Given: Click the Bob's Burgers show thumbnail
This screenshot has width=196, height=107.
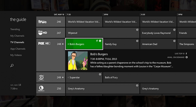Looking at the screenshot, I should [x=78, y=61].
